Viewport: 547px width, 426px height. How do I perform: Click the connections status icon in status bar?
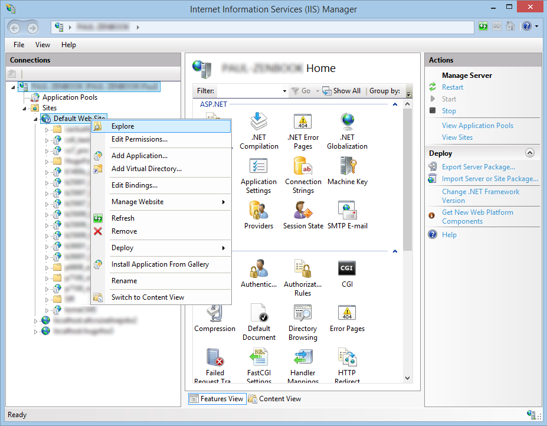(x=531, y=414)
